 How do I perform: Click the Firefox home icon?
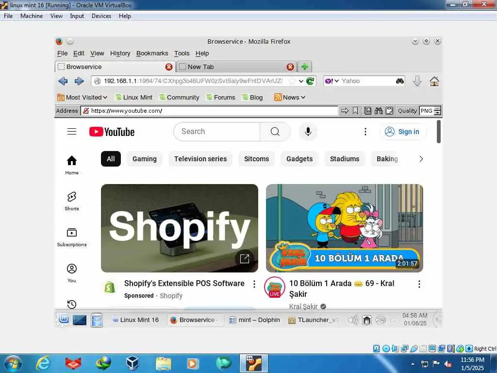[434, 81]
